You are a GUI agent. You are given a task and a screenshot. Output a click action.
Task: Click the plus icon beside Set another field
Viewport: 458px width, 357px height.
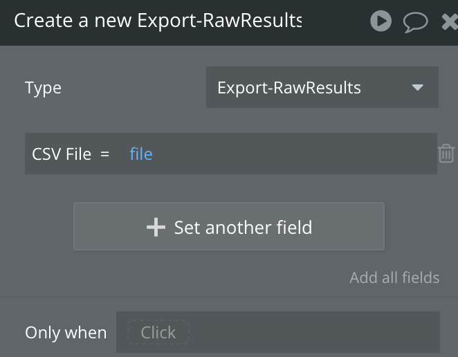point(156,227)
